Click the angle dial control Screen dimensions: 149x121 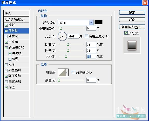pos(62,36)
